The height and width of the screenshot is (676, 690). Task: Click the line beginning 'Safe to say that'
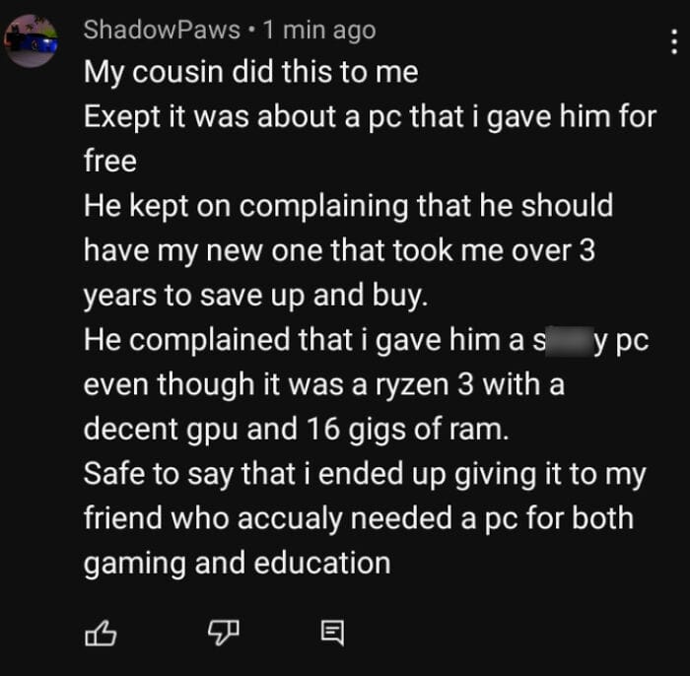pos(365,474)
